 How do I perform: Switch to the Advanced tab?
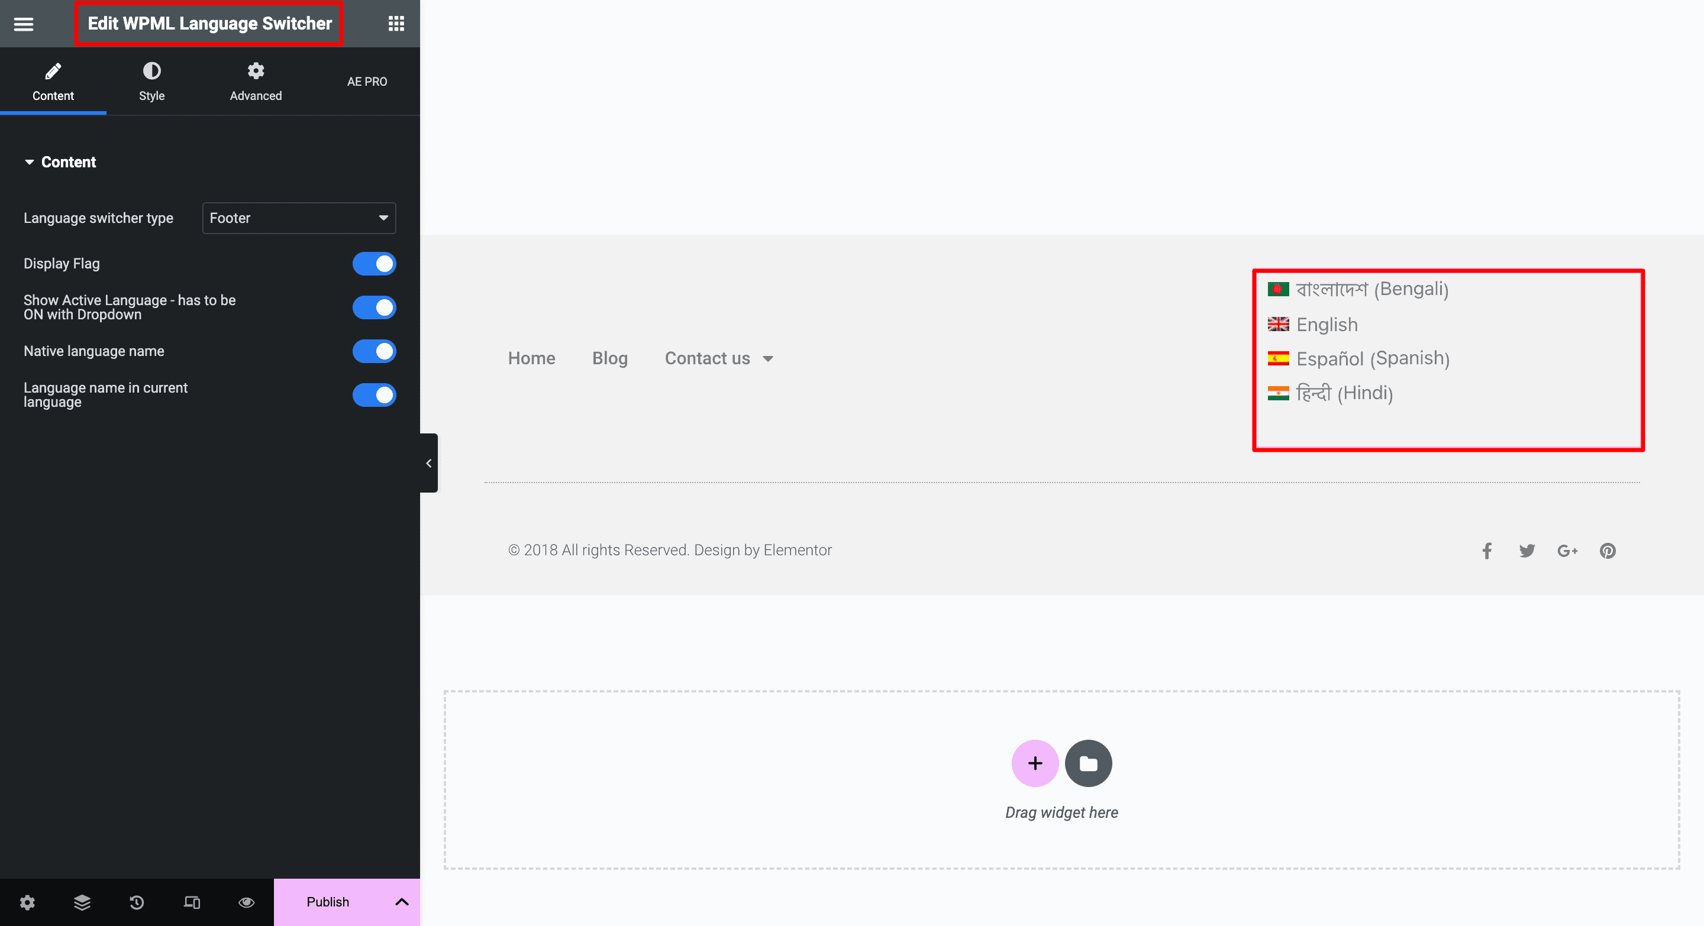[256, 82]
